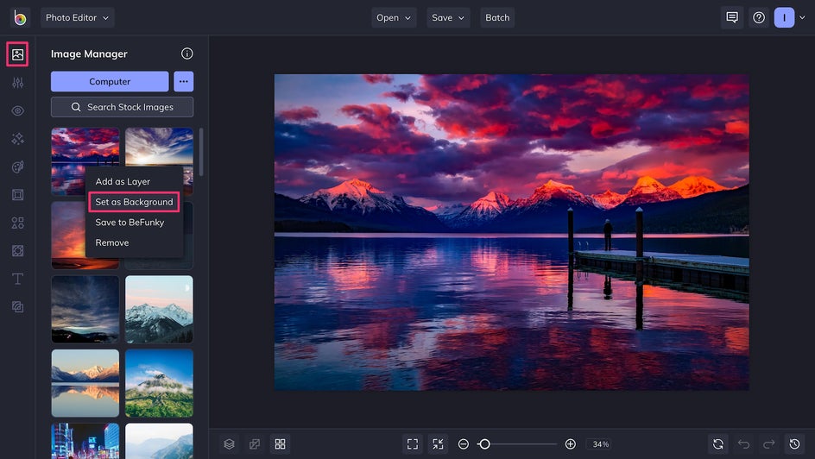Click the user avatar icon
The width and height of the screenshot is (815, 459).
[x=784, y=17]
